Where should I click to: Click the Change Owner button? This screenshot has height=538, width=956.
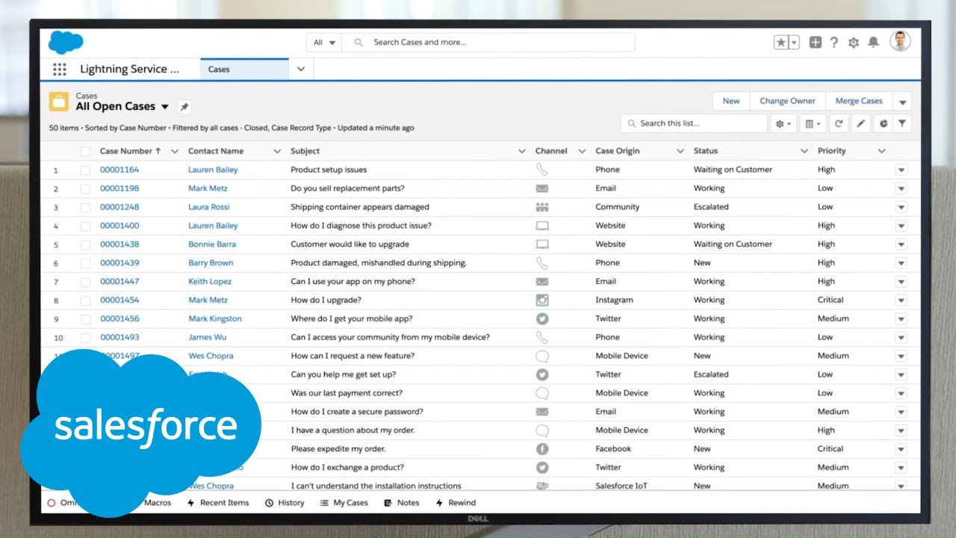tap(787, 102)
